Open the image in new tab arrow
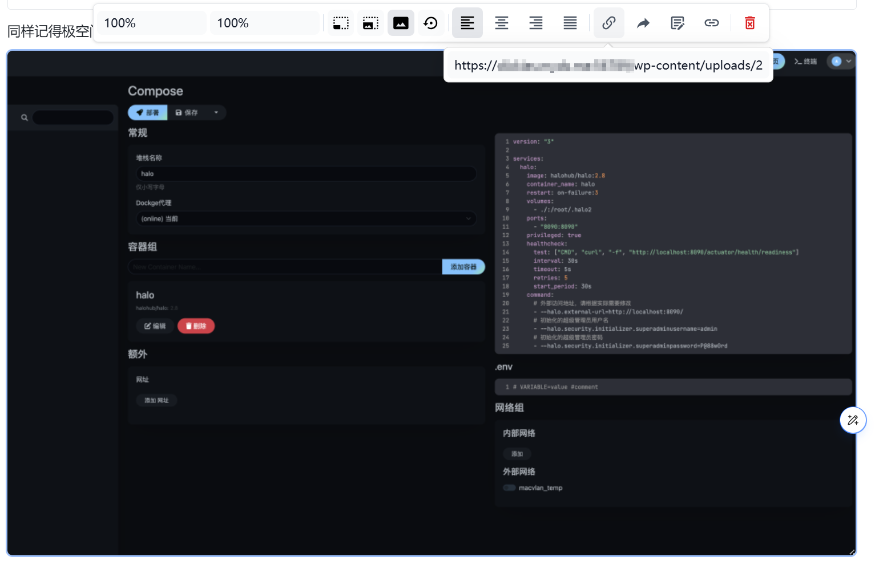 pyautogui.click(x=643, y=23)
